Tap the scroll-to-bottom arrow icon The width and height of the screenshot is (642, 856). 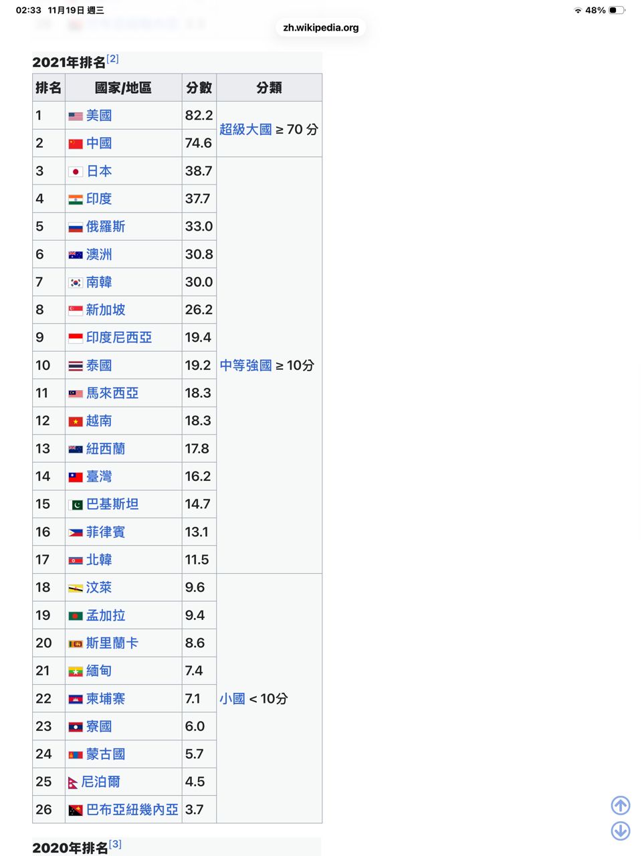[621, 831]
